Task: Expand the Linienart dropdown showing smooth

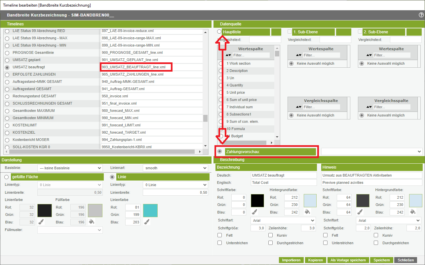Action: (175, 168)
